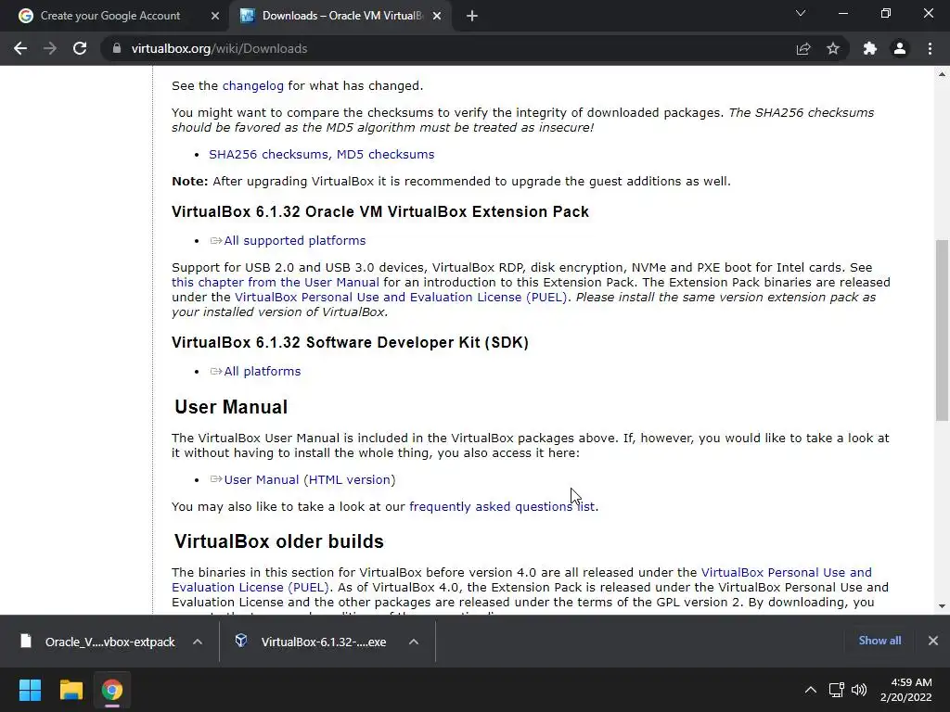Viewport: 950px width, 712px height.
Task: Open the Windows Start menu
Action: tap(30, 690)
